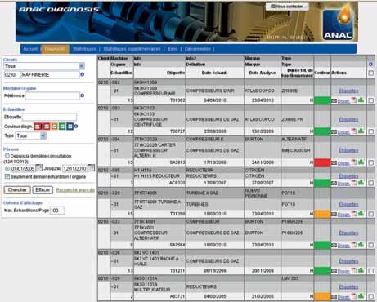Click the client code field showing 0210
The width and height of the screenshot is (377, 302).
tap(11, 74)
